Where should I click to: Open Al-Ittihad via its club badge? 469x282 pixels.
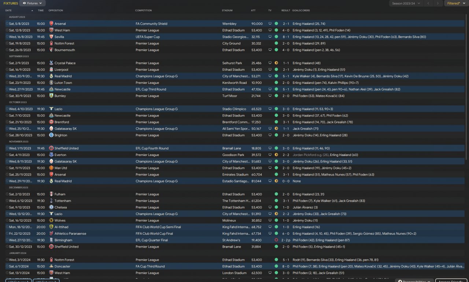(x=51, y=227)
